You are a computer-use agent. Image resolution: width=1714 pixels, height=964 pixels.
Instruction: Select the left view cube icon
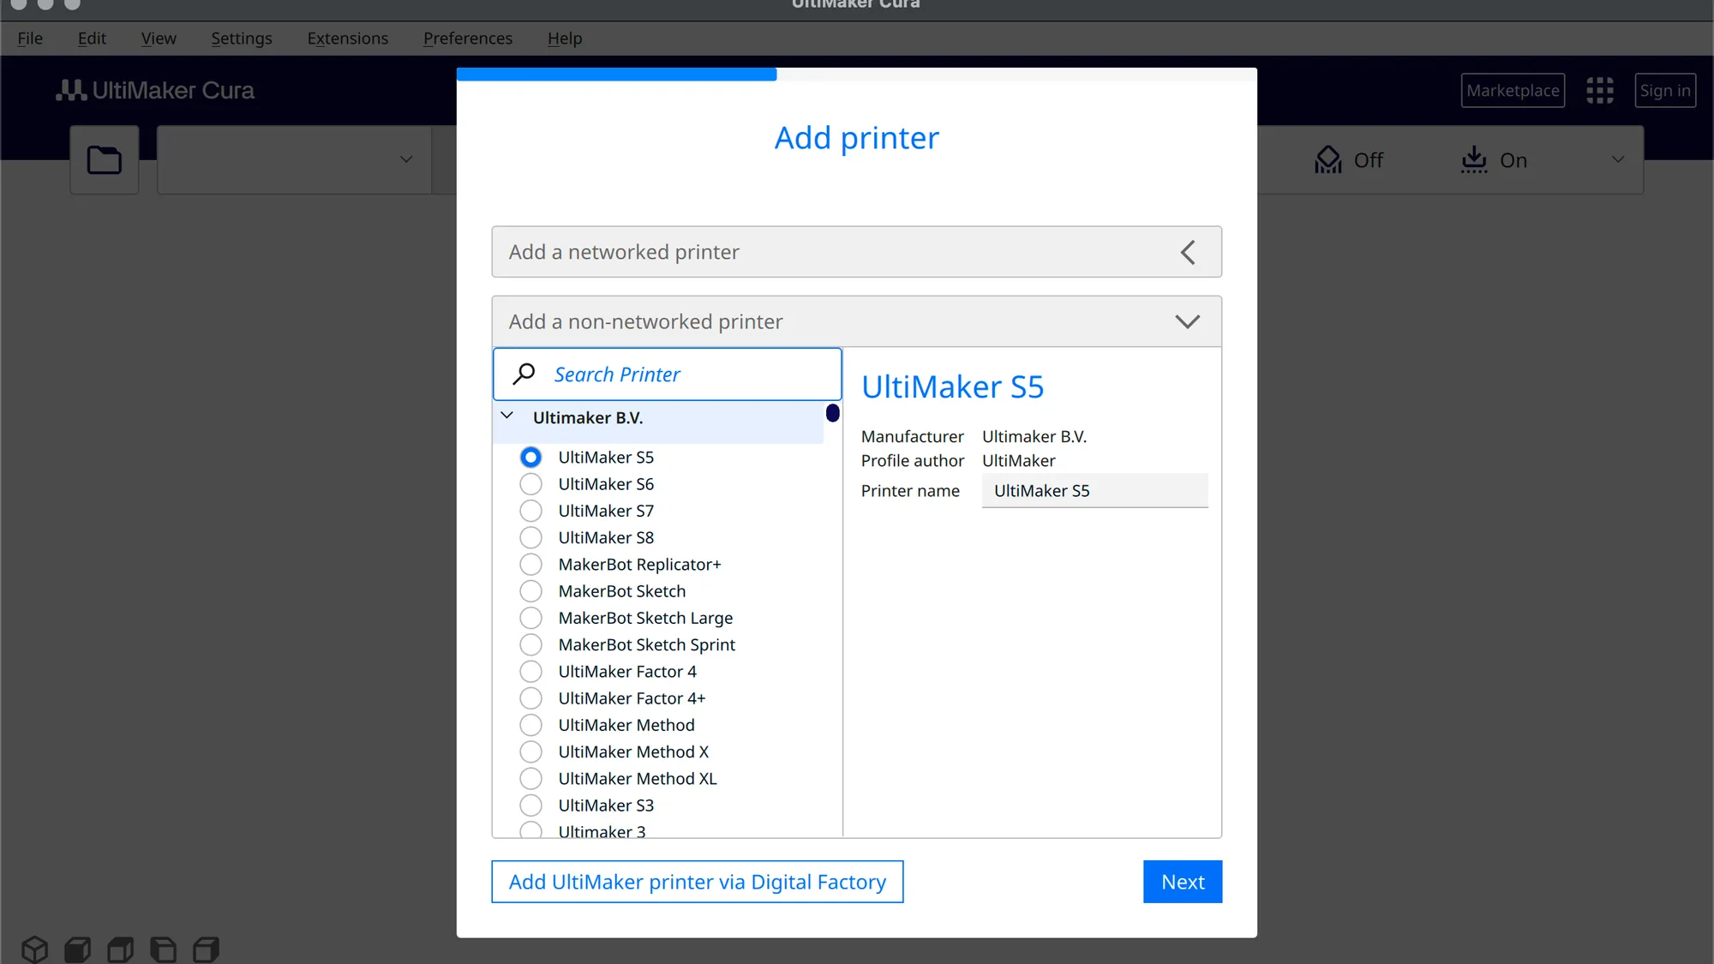coord(164,949)
